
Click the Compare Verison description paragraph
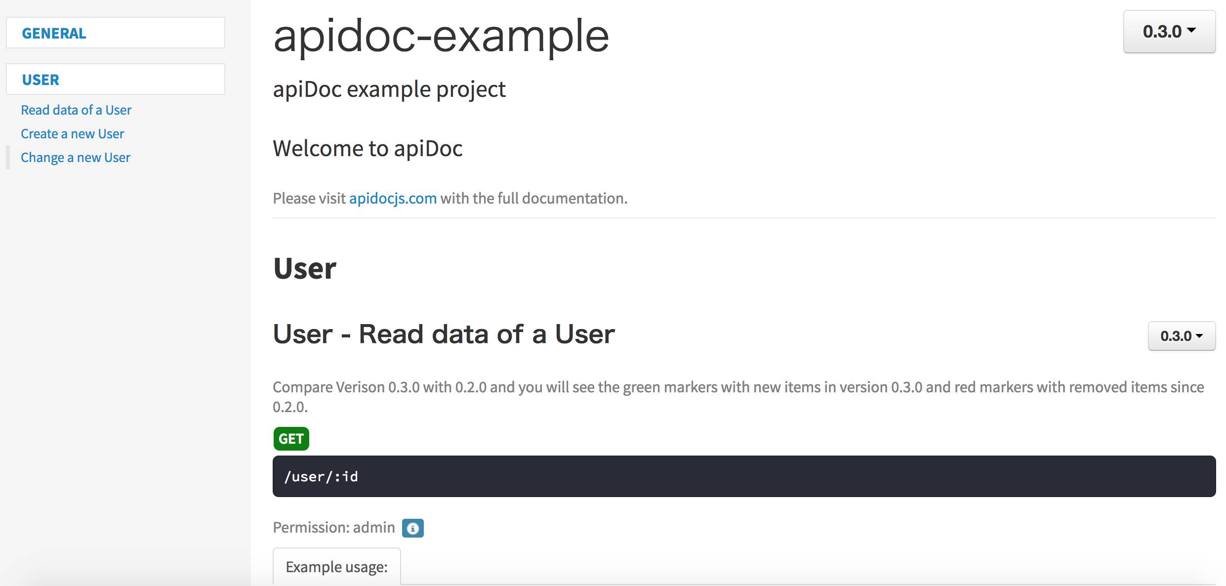pyautogui.click(x=738, y=387)
